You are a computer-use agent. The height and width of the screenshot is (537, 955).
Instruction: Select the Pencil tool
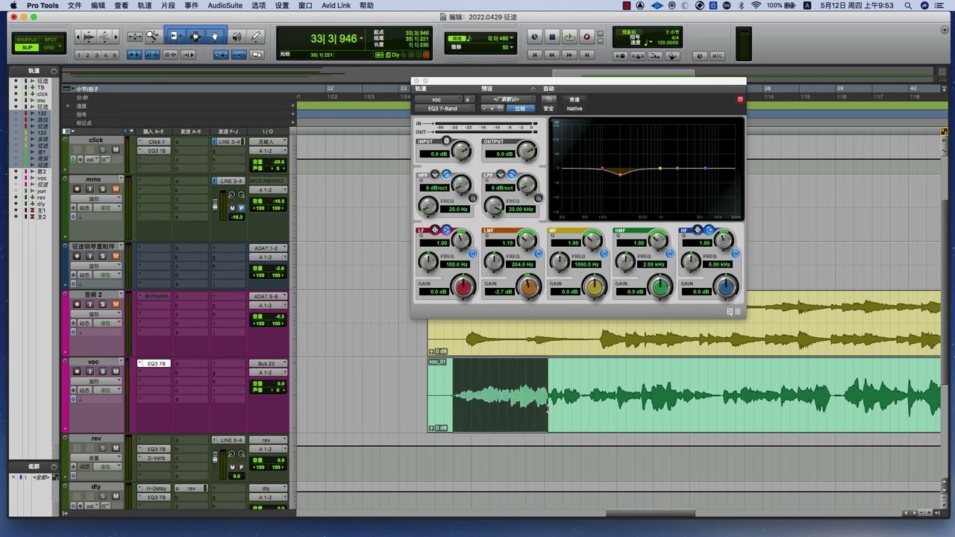coord(256,37)
